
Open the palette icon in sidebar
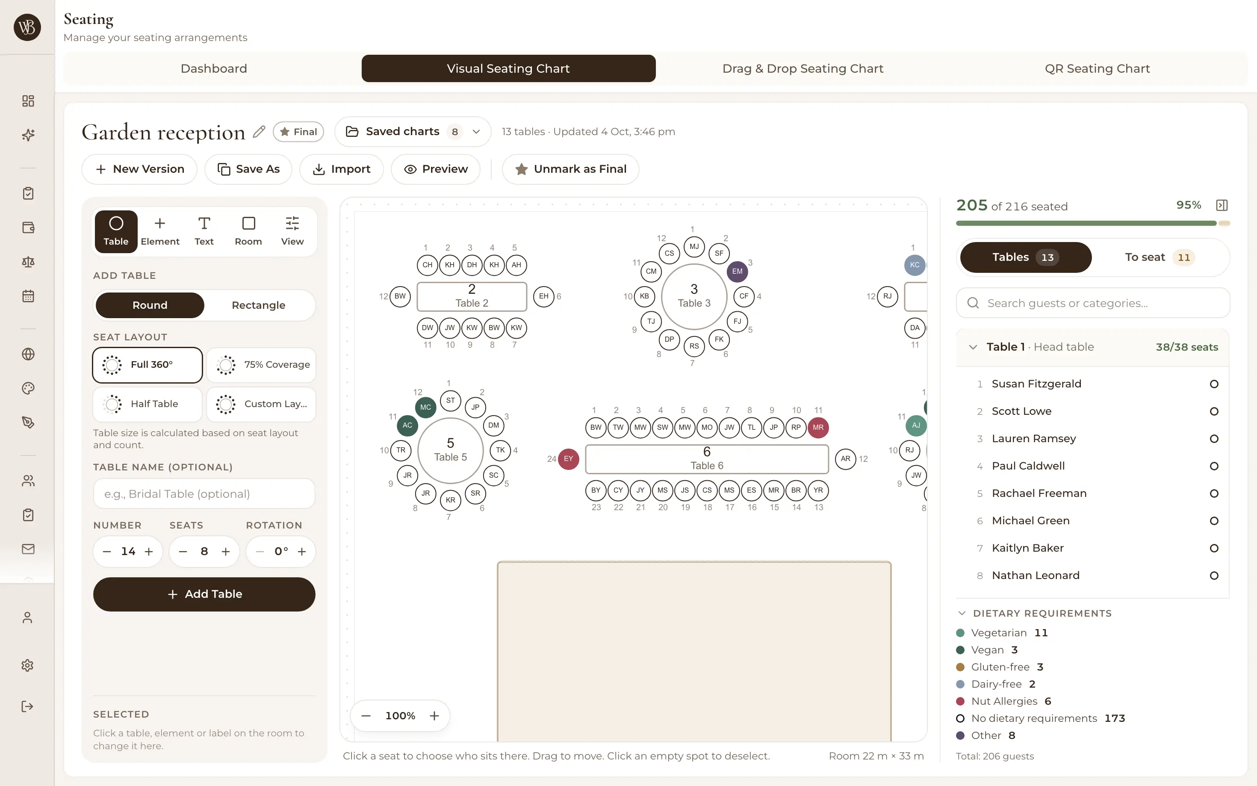pos(28,388)
